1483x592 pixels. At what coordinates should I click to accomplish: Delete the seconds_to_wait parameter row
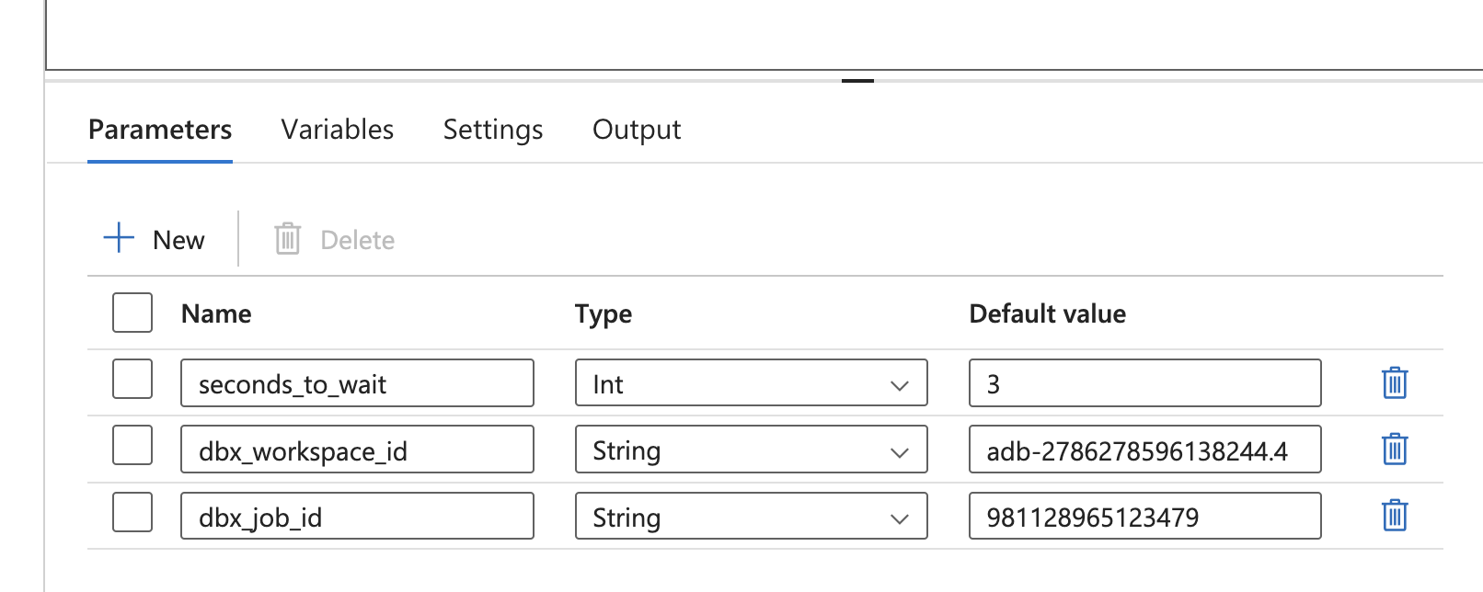click(x=1394, y=382)
